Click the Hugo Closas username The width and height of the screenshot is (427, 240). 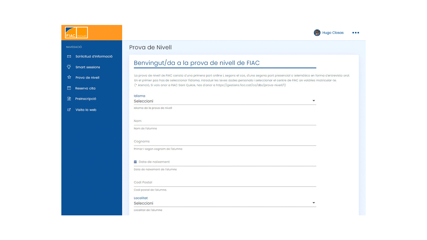[x=333, y=33]
